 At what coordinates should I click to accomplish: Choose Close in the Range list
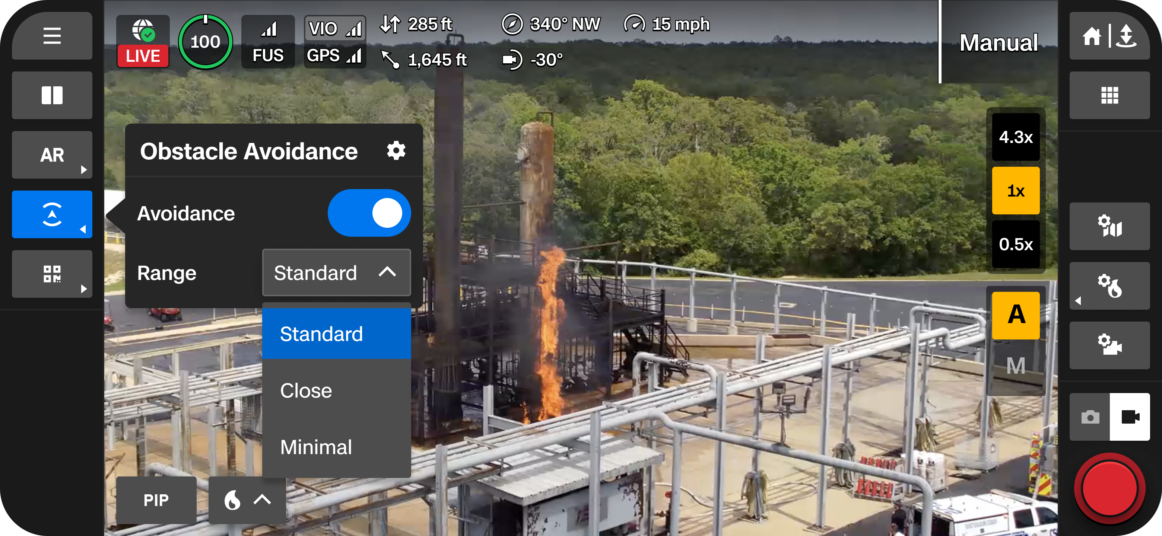[337, 390]
